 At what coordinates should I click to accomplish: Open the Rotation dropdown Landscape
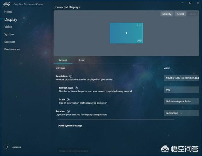181,113
